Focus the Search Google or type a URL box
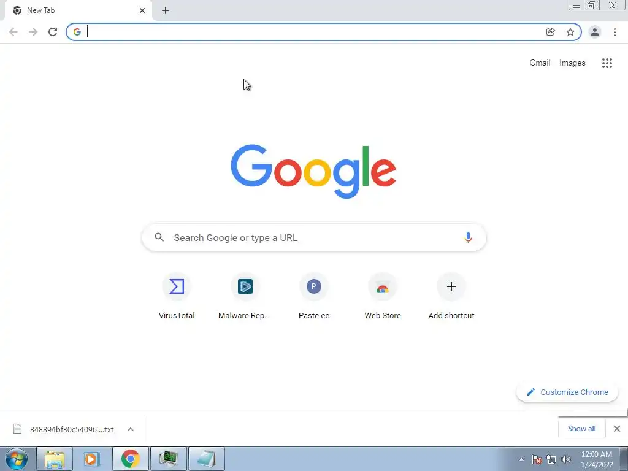The width and height of the screenshot is (628, 471). pos(314,237)
